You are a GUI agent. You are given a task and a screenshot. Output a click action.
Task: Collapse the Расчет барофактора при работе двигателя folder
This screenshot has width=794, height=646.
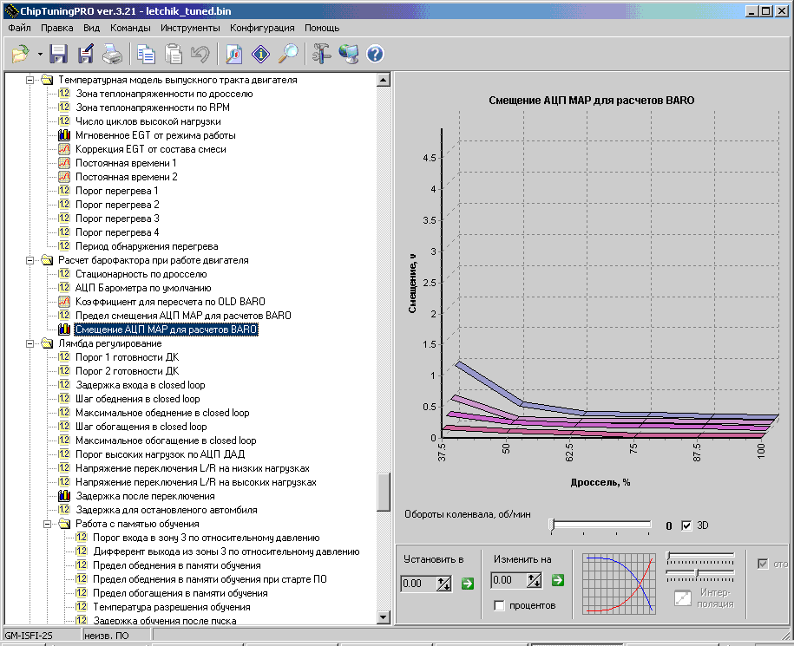pos(31,260)
